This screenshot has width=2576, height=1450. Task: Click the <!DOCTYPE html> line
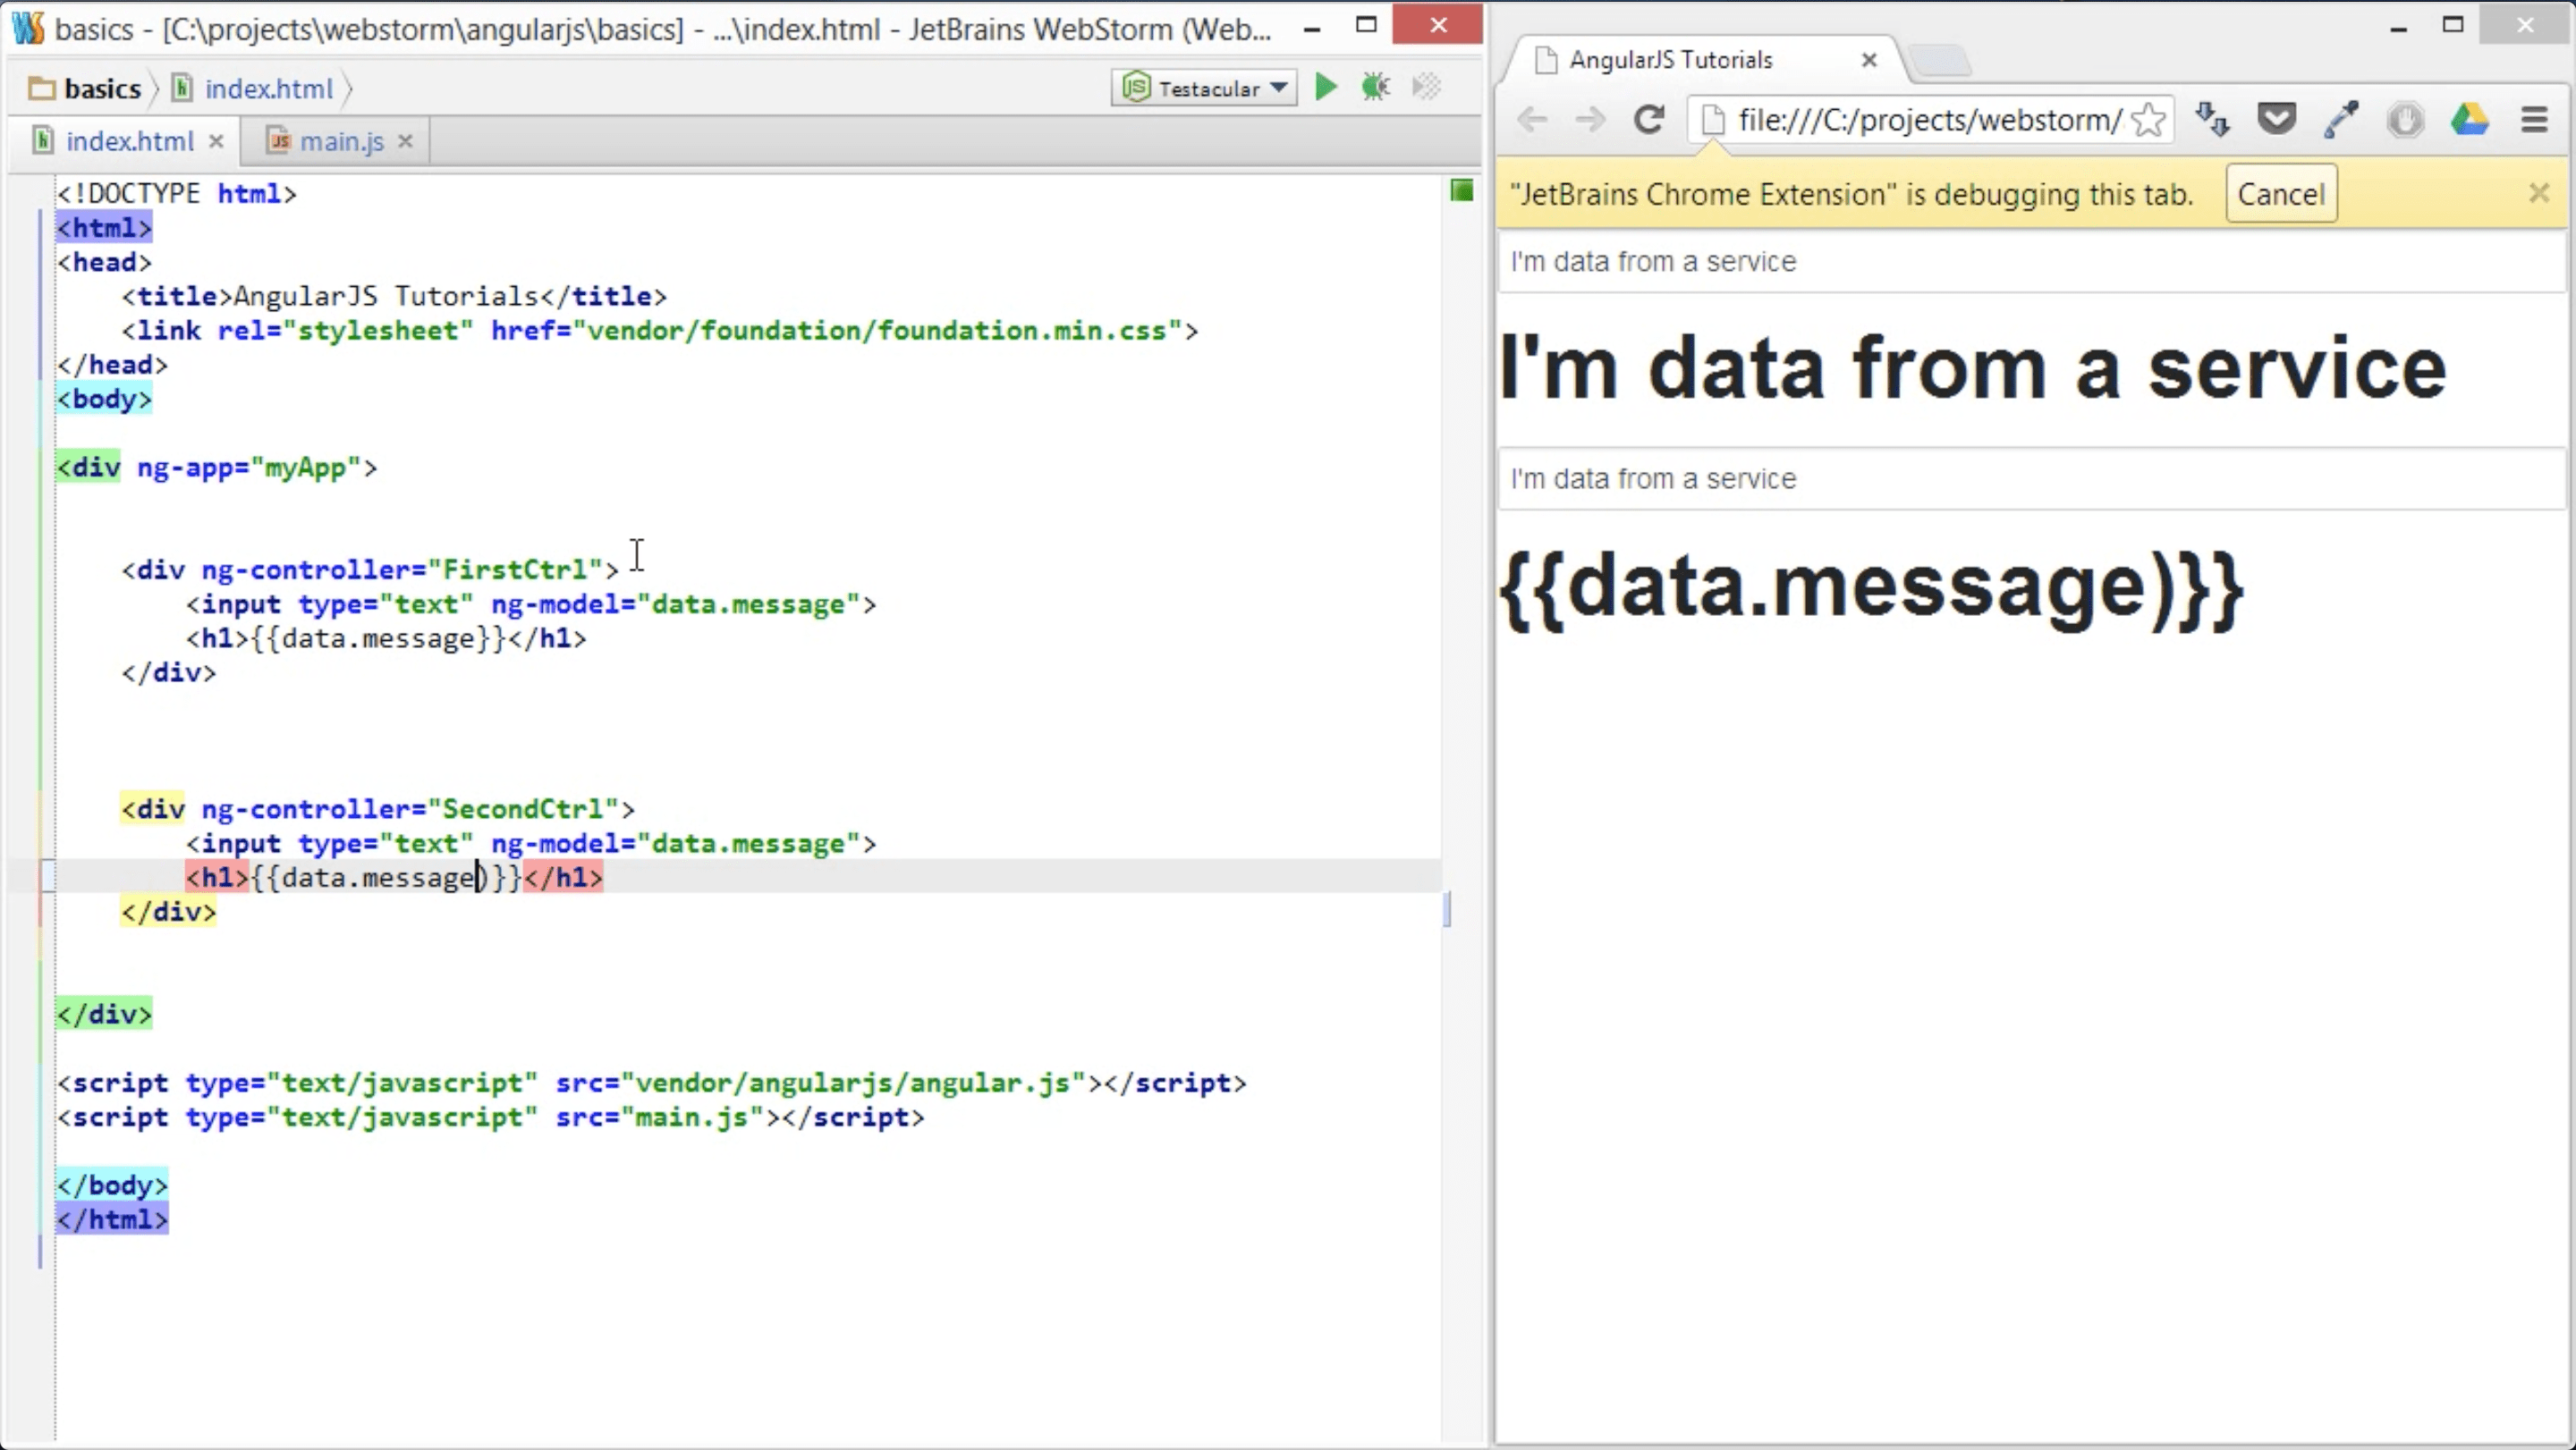click(x=177, y=194)
